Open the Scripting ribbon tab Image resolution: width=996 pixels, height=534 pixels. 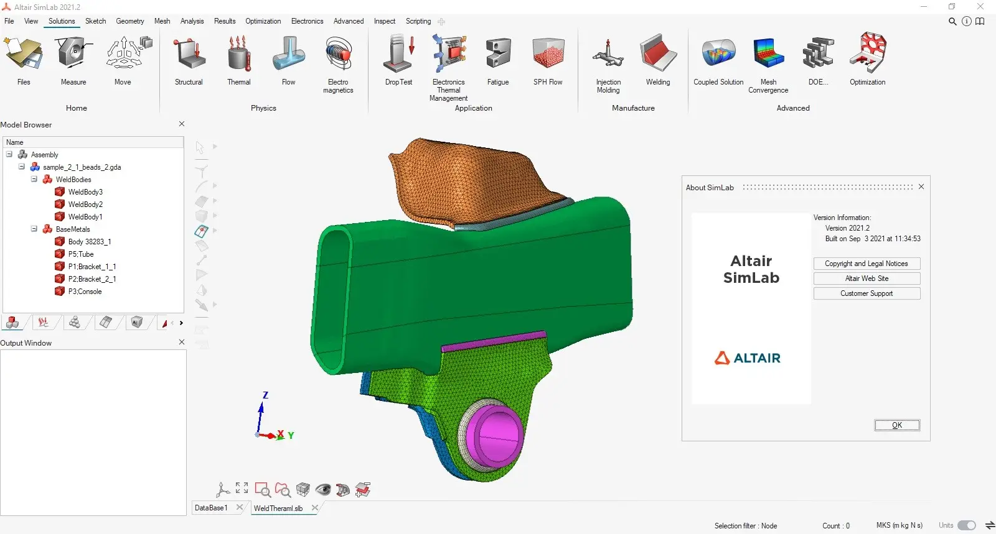[418, 21]
